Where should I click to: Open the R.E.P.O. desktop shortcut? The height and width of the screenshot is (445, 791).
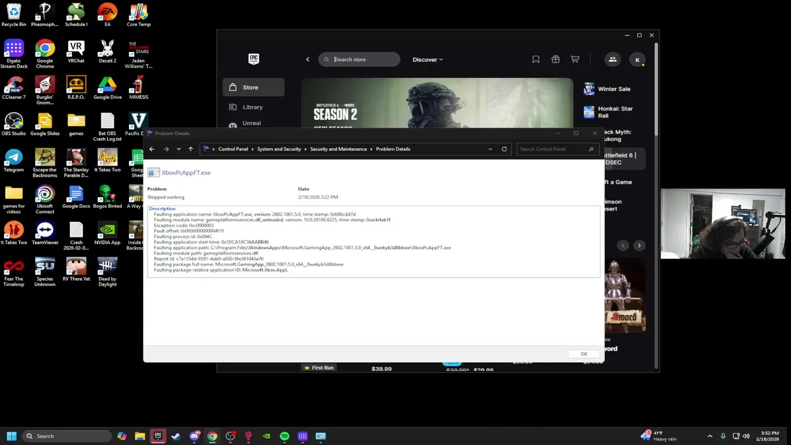(76, 88)
